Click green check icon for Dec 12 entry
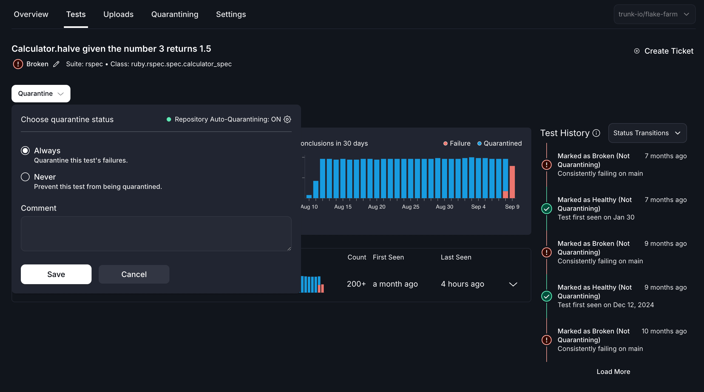The image size is (704, 392). tap(546, 296)
